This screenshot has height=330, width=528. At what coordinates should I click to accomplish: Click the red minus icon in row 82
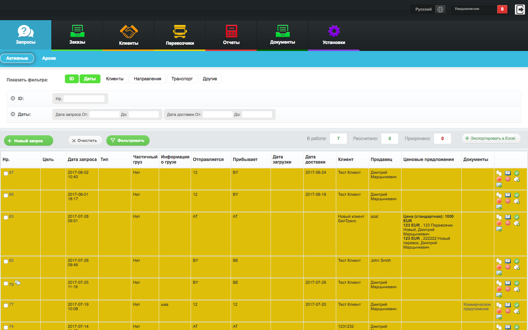click(508, 267)
